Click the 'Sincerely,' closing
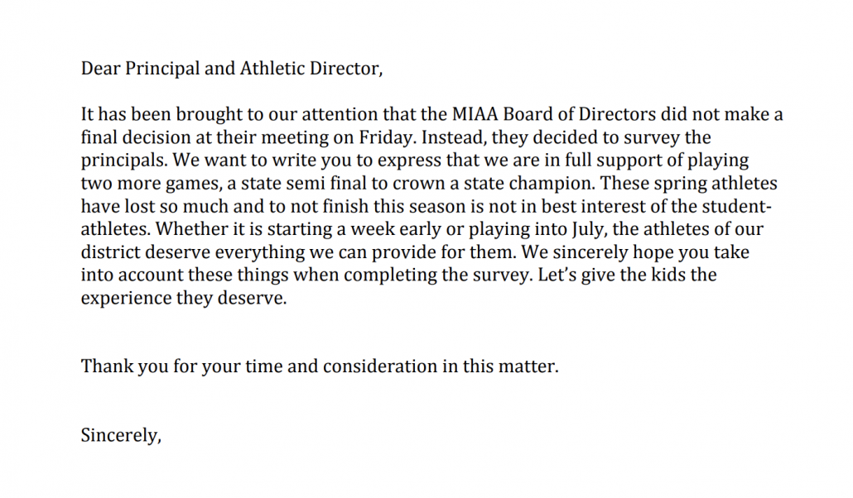The image size is (853, 498). 121,435
